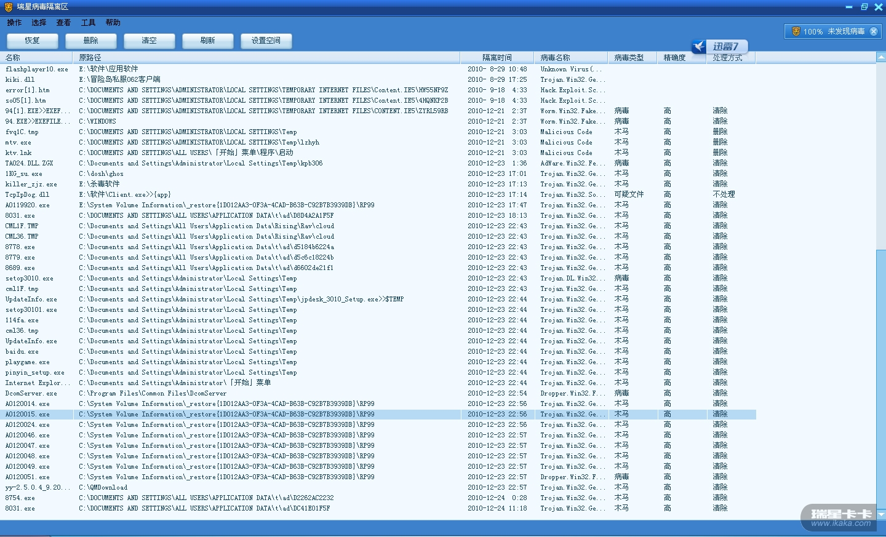Image resolution: width=886 pixels, height=537 pixels.
Task: Open the 操作 menu
Action: [x=14, y=23]
